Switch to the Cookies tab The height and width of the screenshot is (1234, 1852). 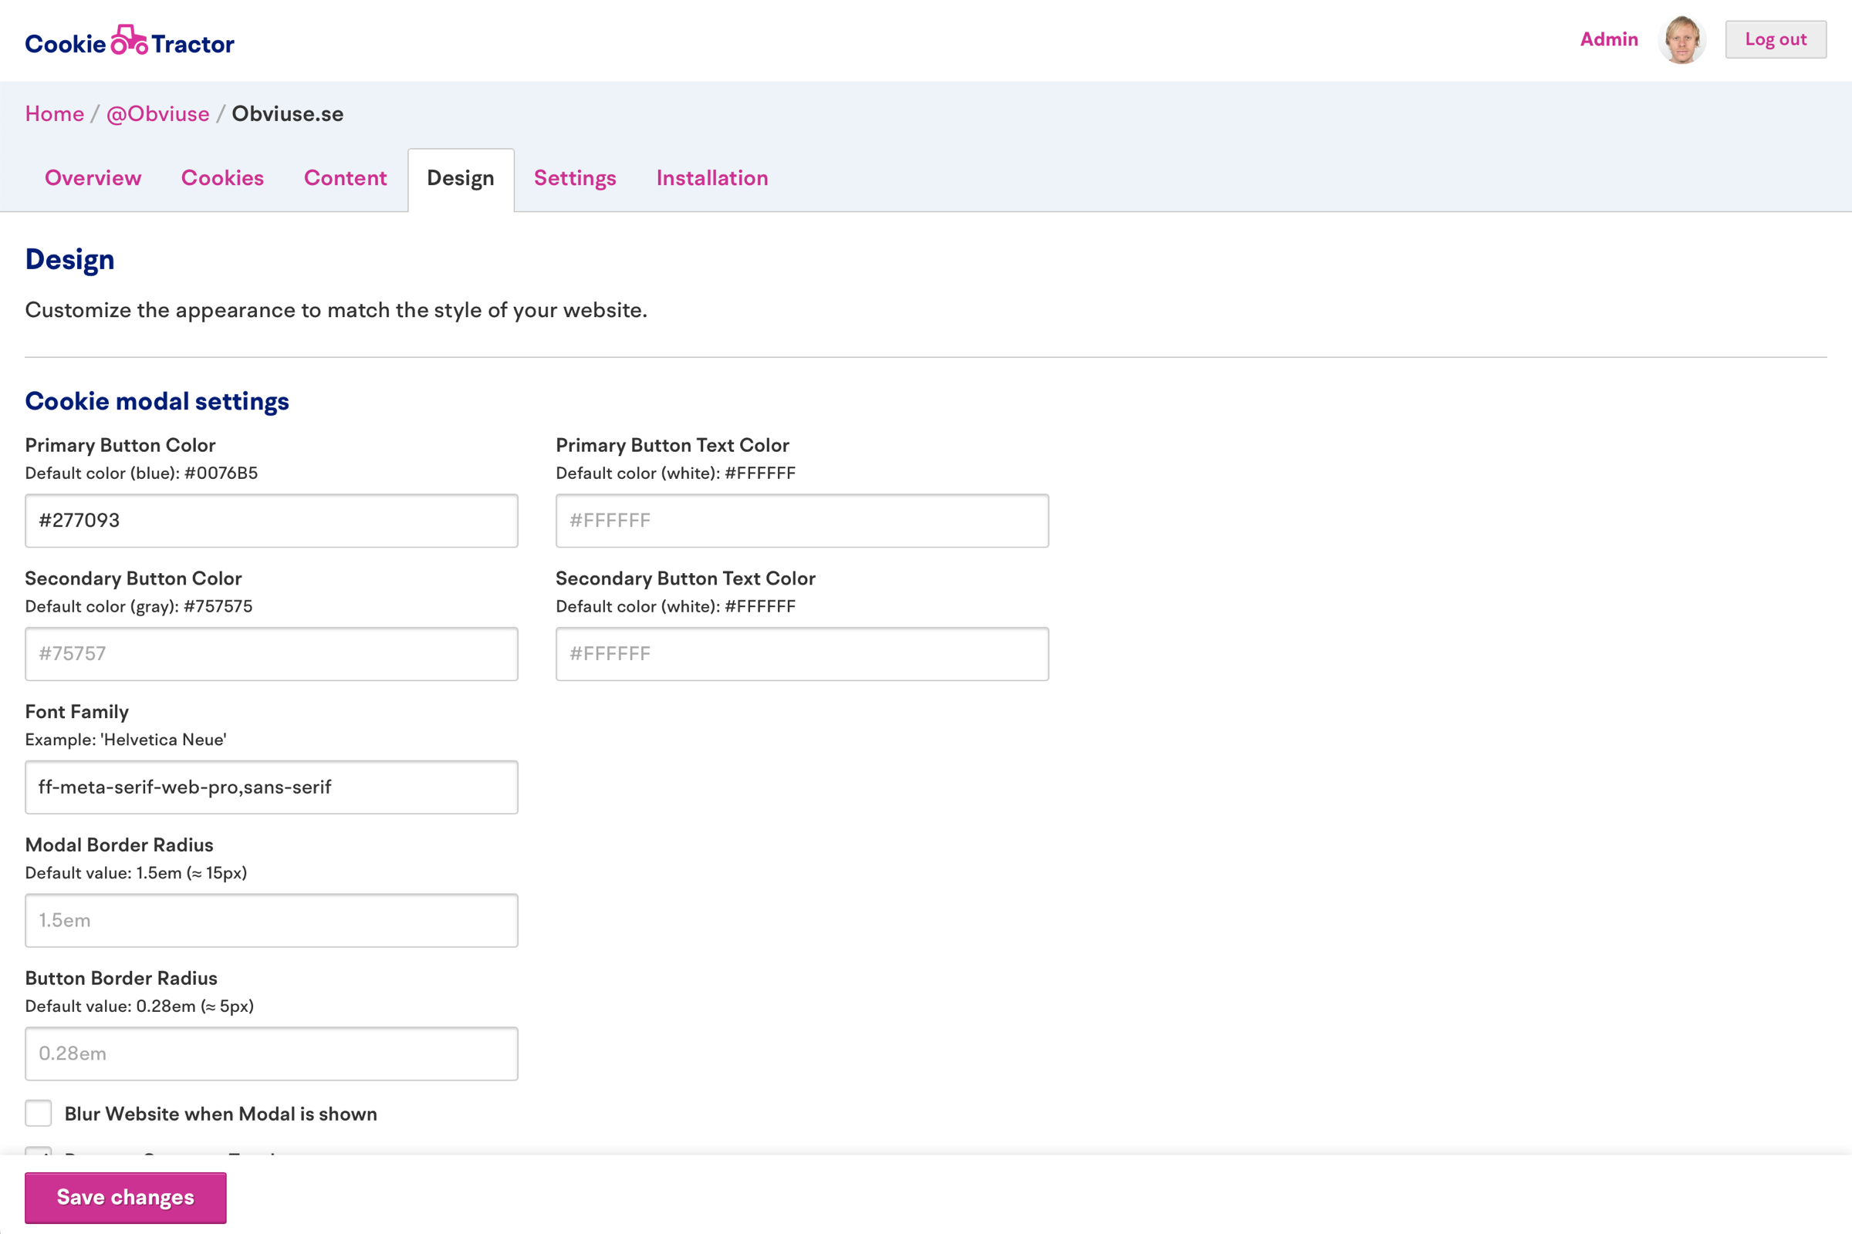click(x=222, y=178)
